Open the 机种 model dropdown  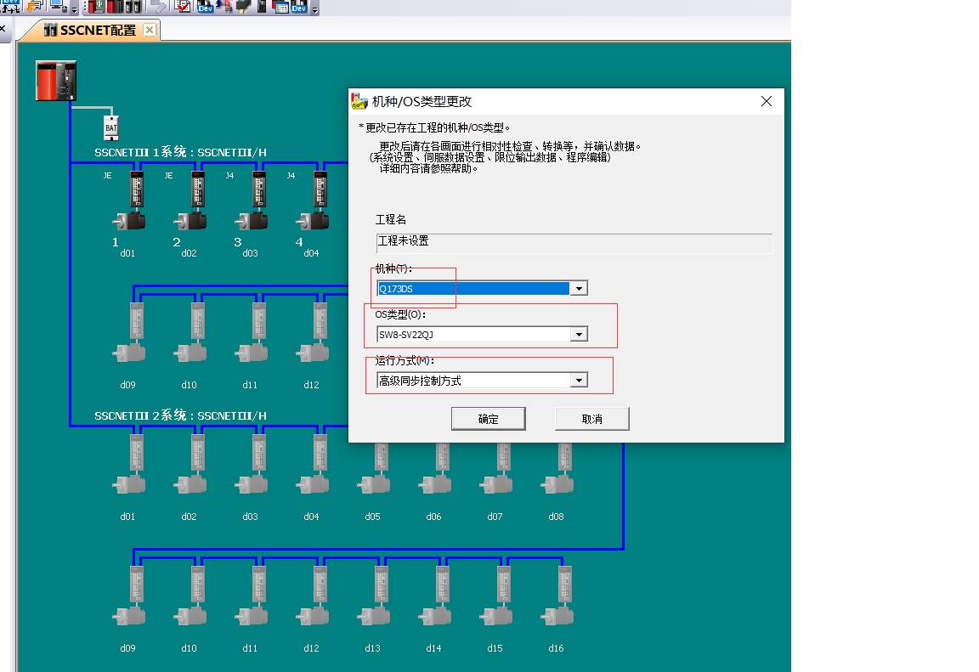579,289
